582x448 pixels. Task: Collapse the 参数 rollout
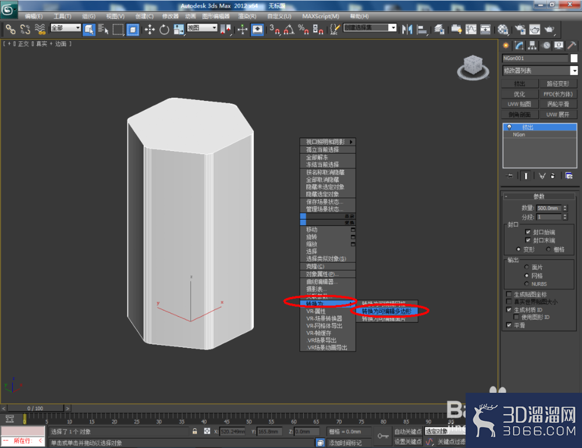point(539,196)
